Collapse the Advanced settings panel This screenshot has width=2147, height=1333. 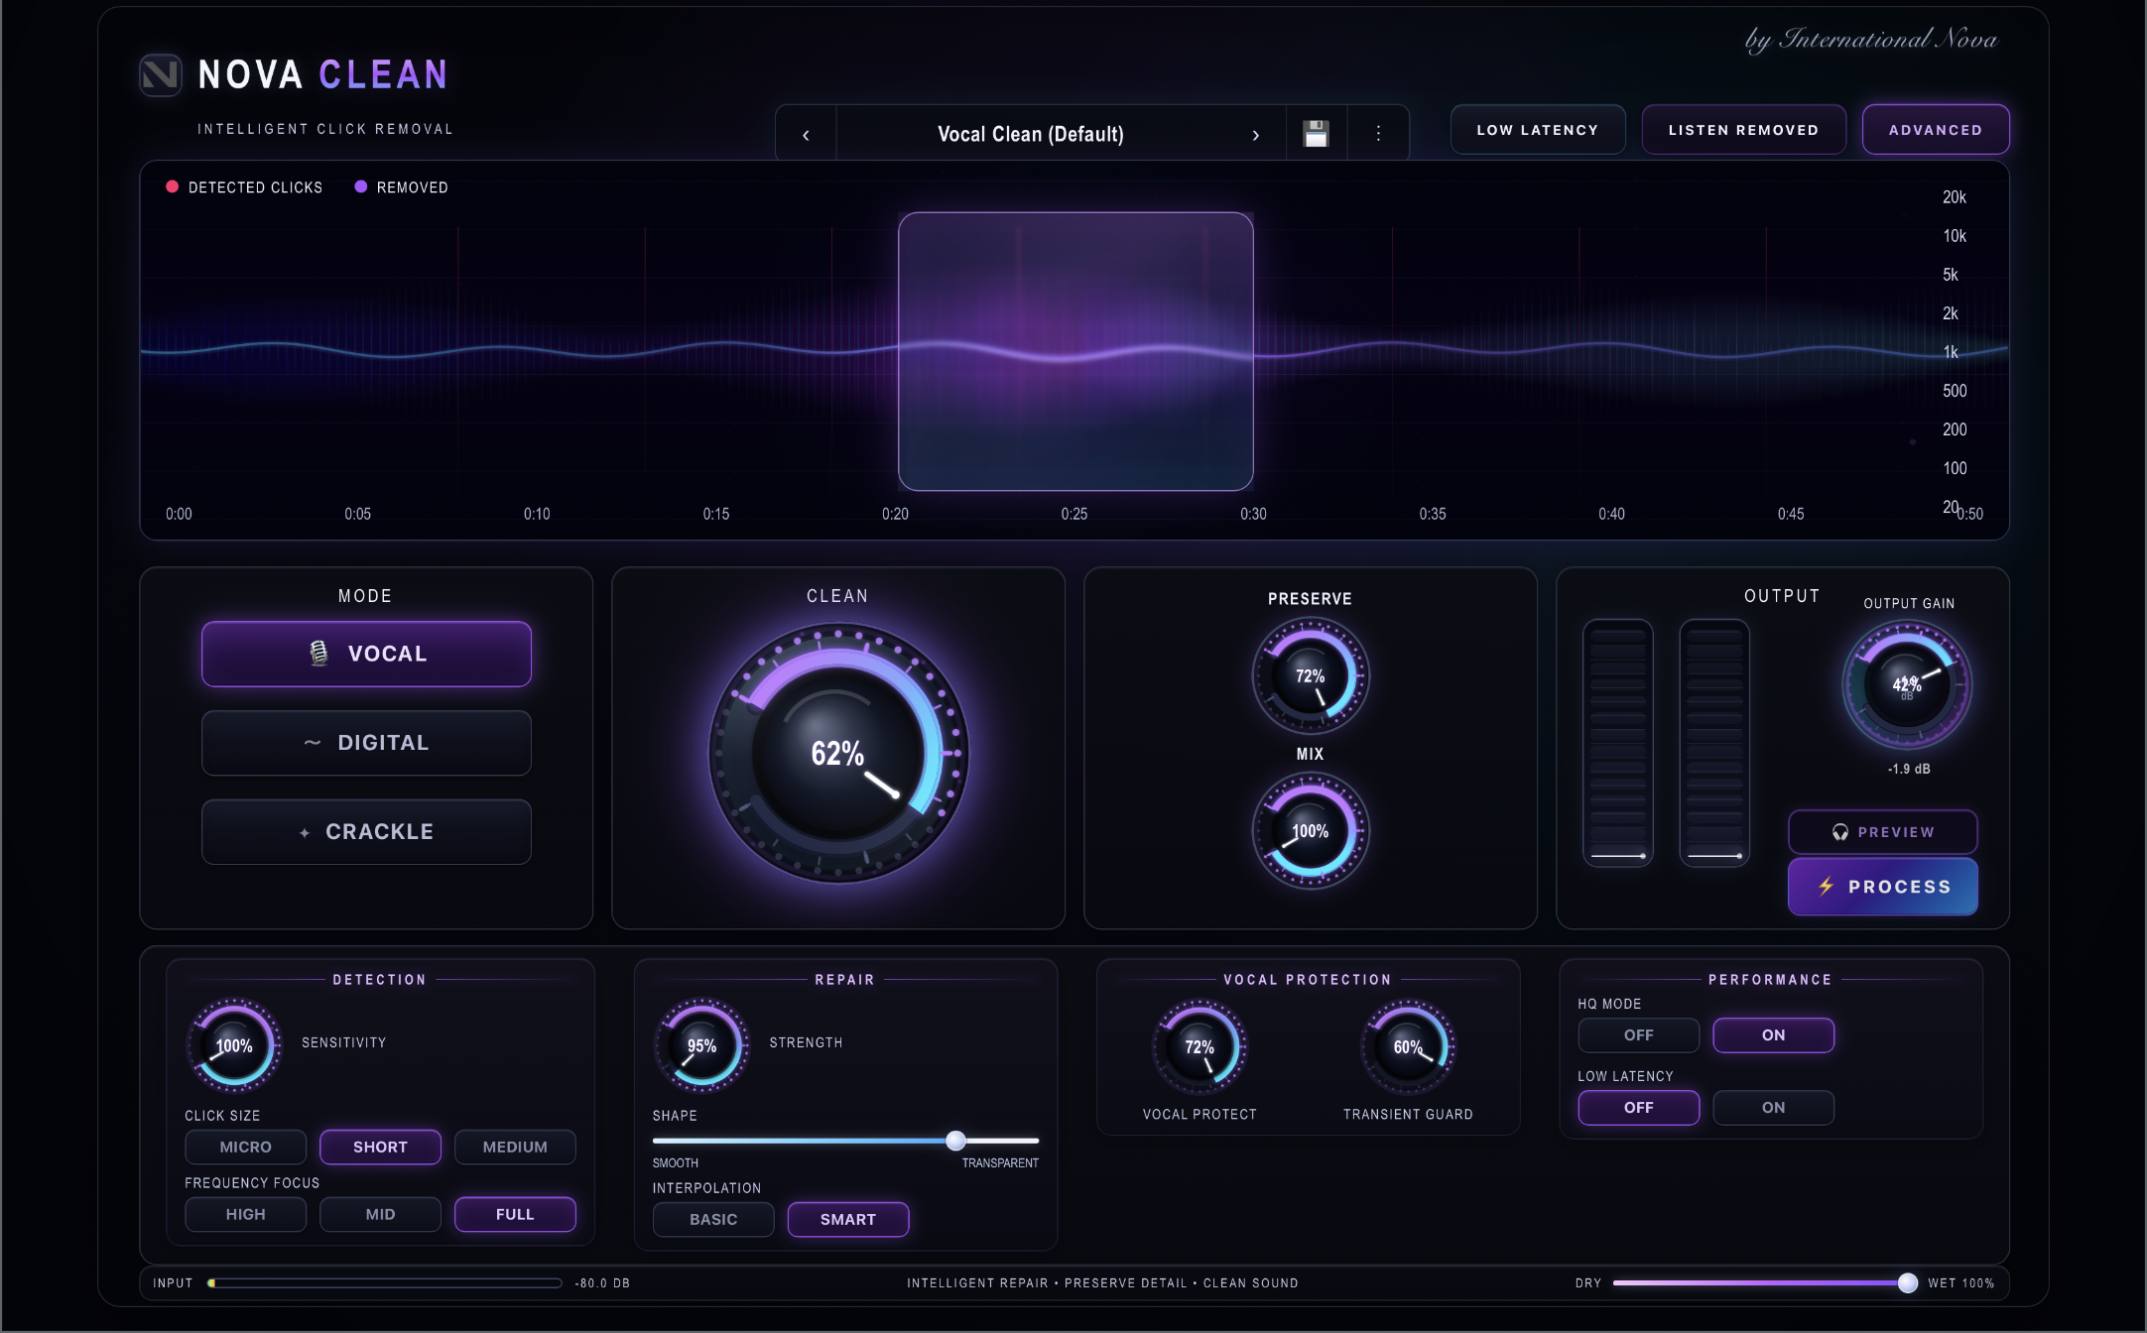tap(1936, 130)
